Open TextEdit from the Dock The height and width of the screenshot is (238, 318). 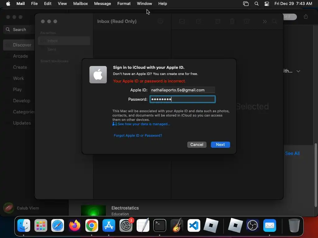pos(143,225)
